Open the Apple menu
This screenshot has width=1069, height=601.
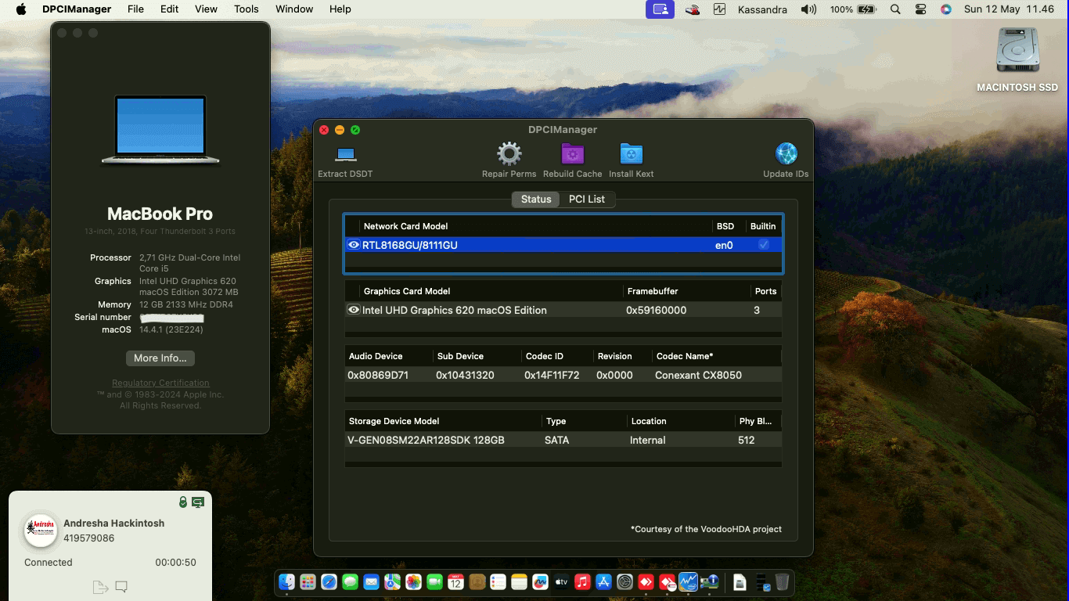(x=21, y=9)
